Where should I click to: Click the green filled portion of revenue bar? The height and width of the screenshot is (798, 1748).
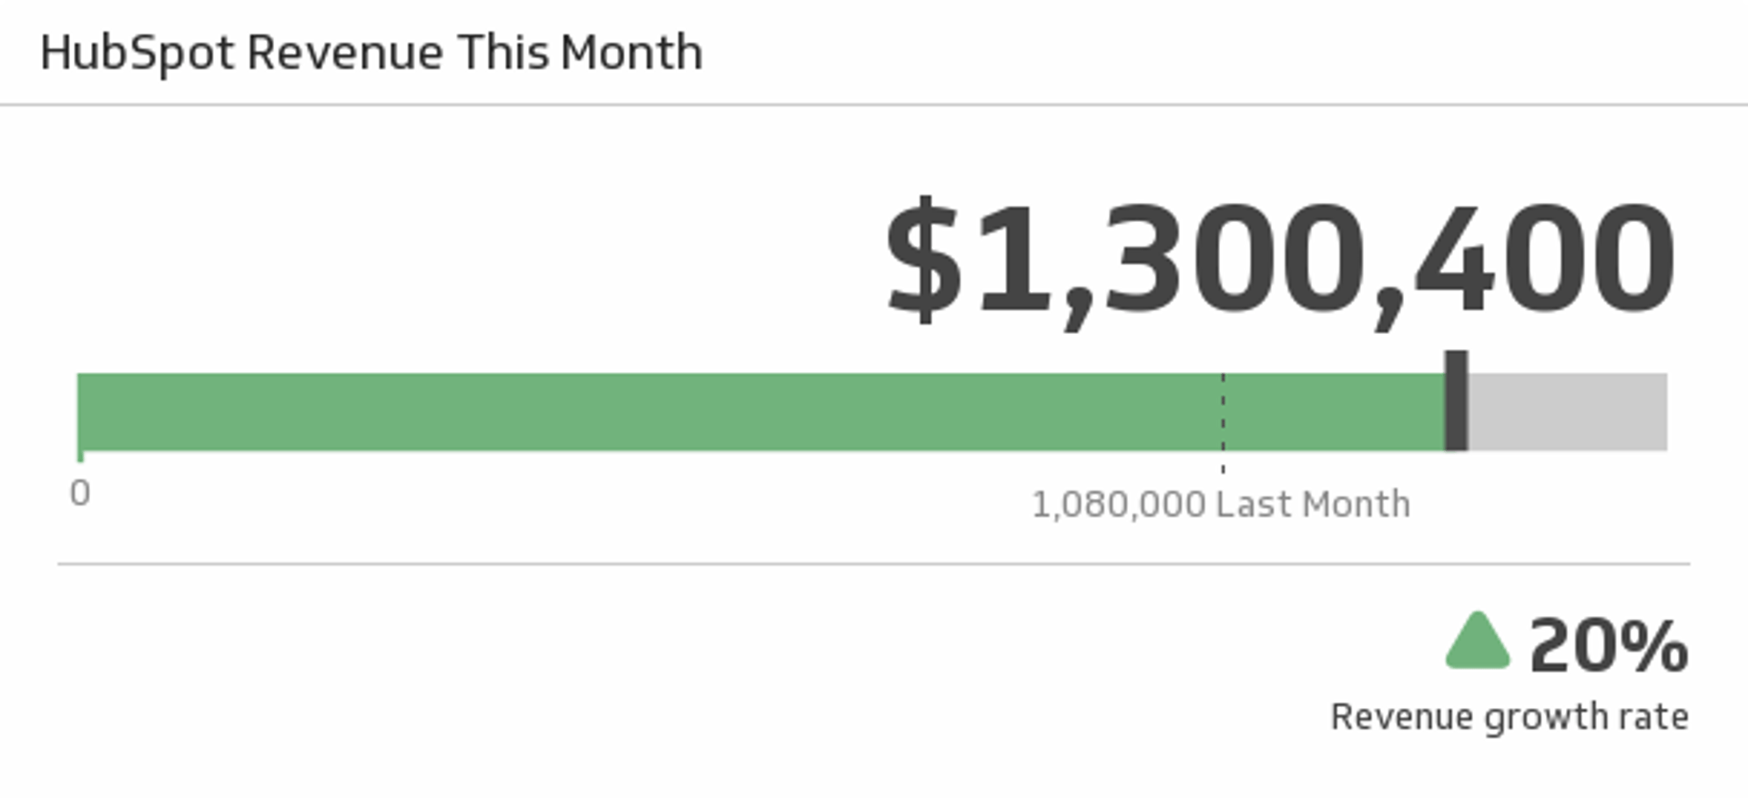point(637,411)
